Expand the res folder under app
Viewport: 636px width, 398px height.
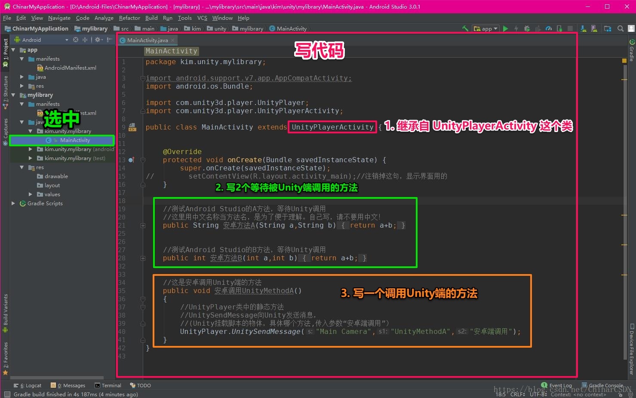(22, 86)
